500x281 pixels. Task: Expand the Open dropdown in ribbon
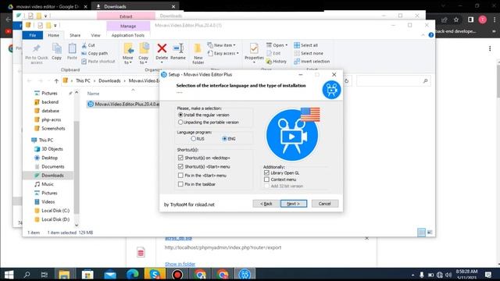click(x=277, y=45)
